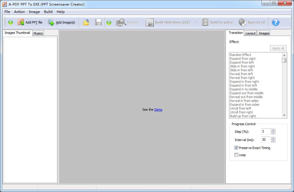This screenshot has width=294, height=192.
Task: Close the A-PDF PPT To EXE window
Action: pyautogui.click(x=285, y=3)
